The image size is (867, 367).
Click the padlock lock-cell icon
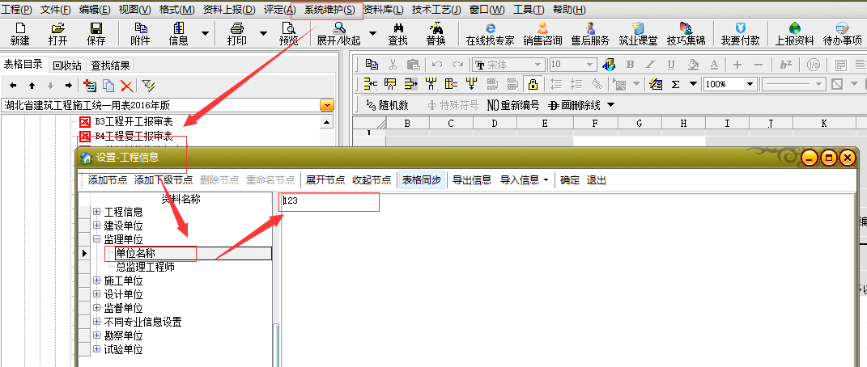pyautogui.click(x=533, y=84)
